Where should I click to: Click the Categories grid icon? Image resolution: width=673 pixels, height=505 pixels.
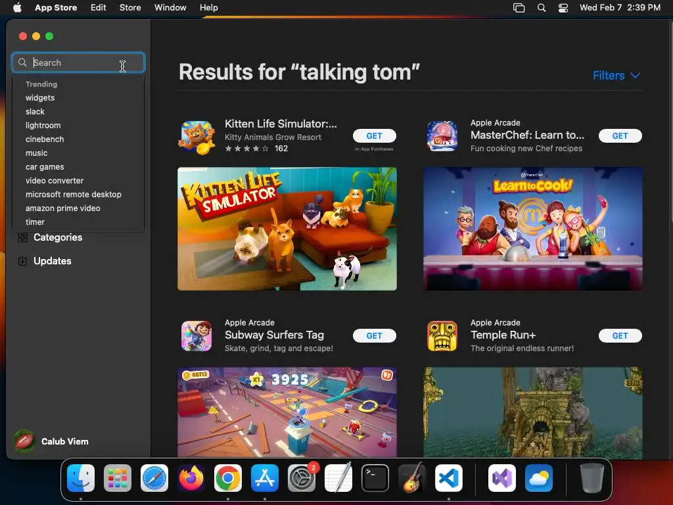click(22, 237)
